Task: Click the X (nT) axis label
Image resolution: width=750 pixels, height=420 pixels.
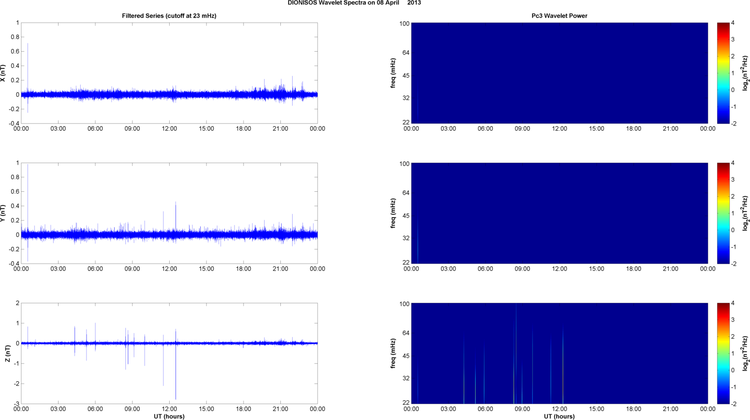Action: pyautogui.click(x=3, y=73)
